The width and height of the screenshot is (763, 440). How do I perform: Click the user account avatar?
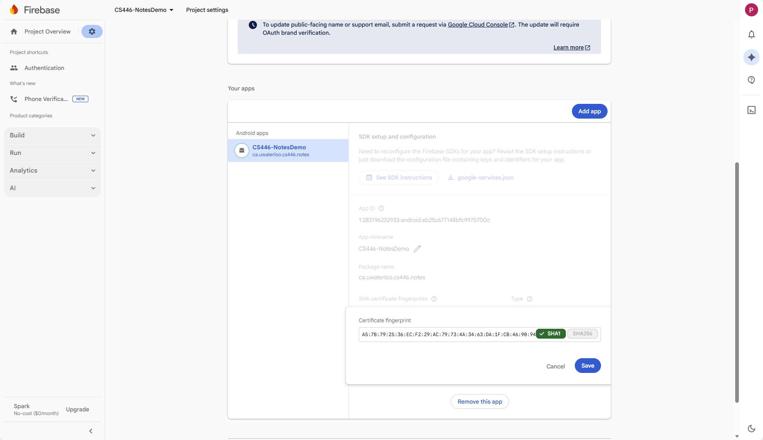(751, 10)
